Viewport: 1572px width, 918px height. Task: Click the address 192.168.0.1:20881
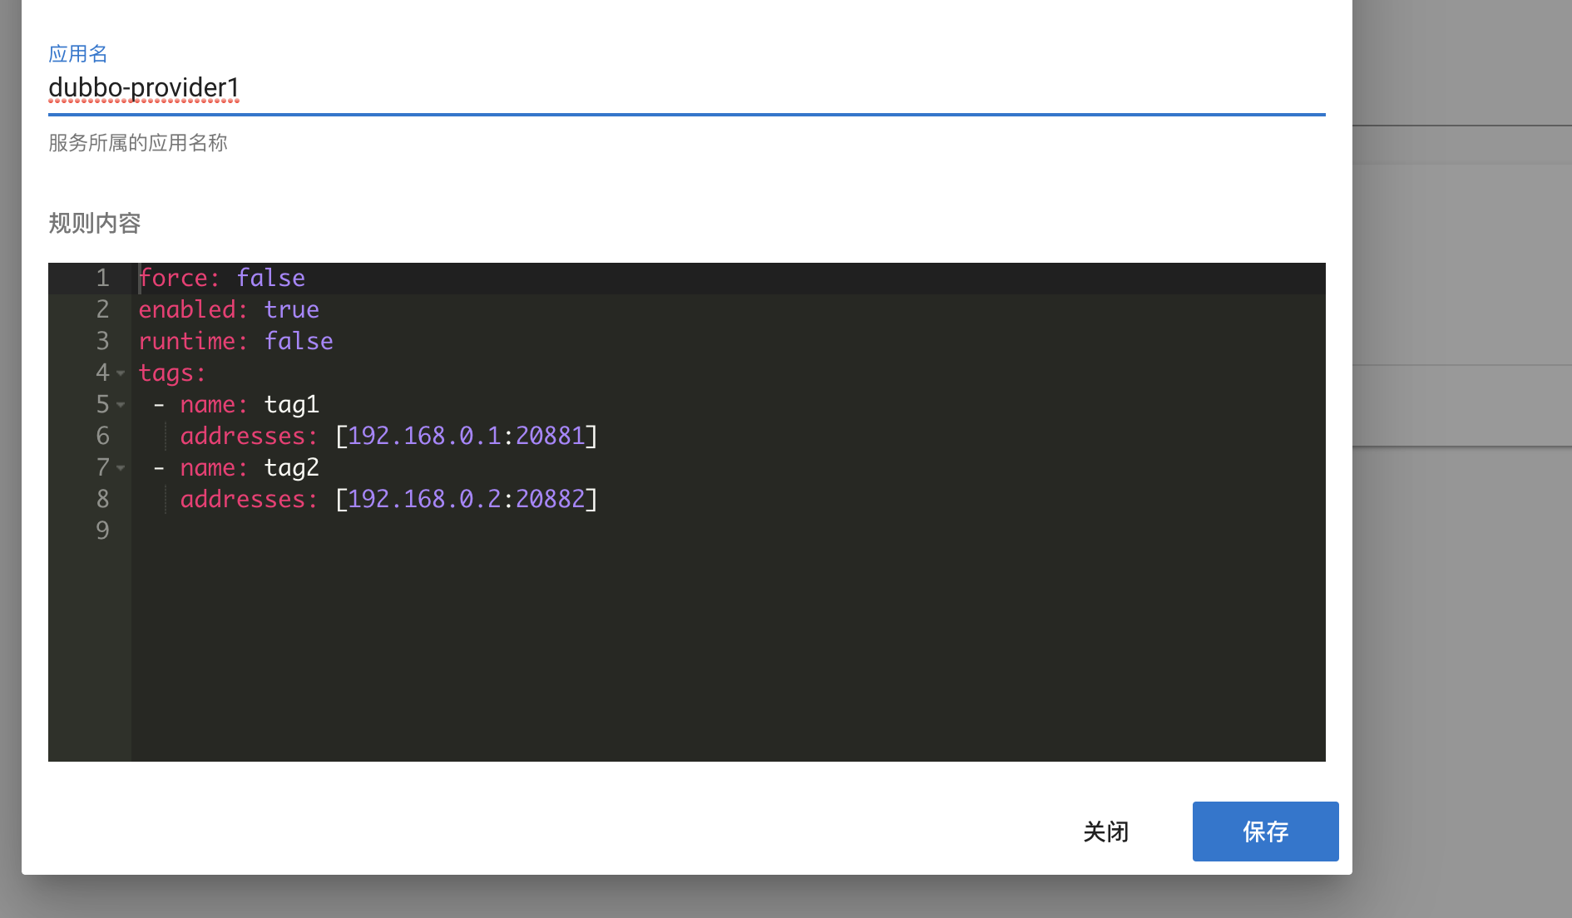(x=466, y=437)
